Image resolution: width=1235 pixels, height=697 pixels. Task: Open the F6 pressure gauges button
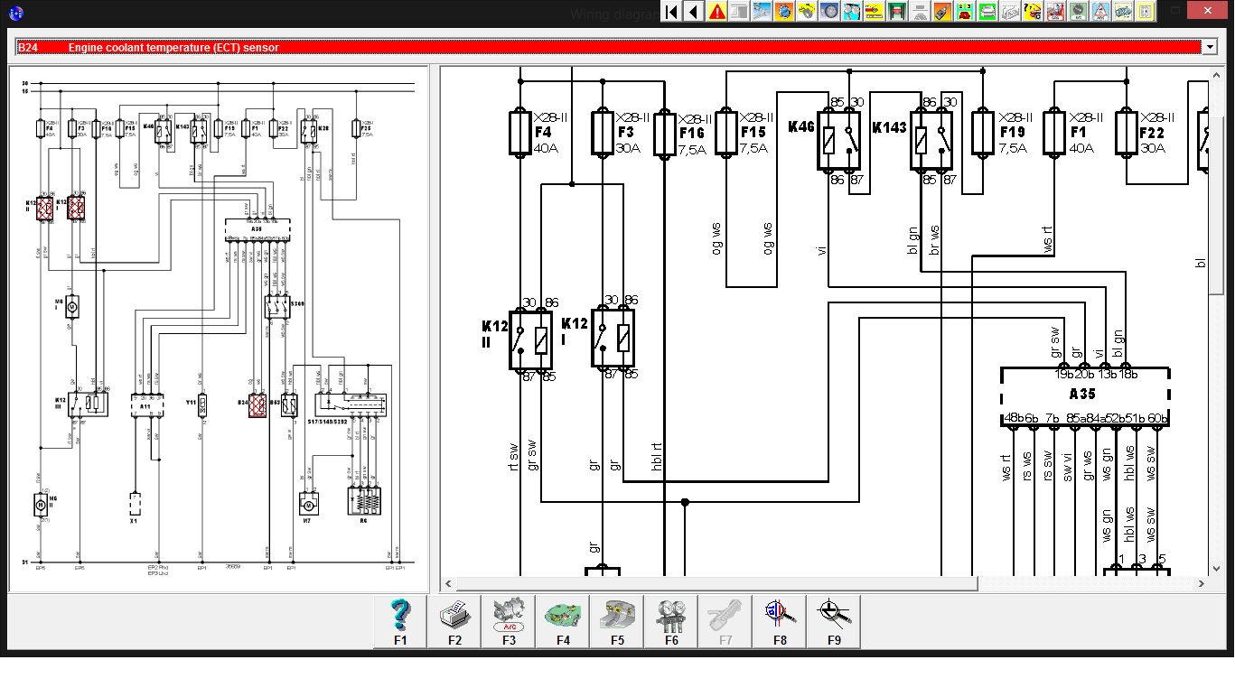pyautogui.click(x=671, y=621)
